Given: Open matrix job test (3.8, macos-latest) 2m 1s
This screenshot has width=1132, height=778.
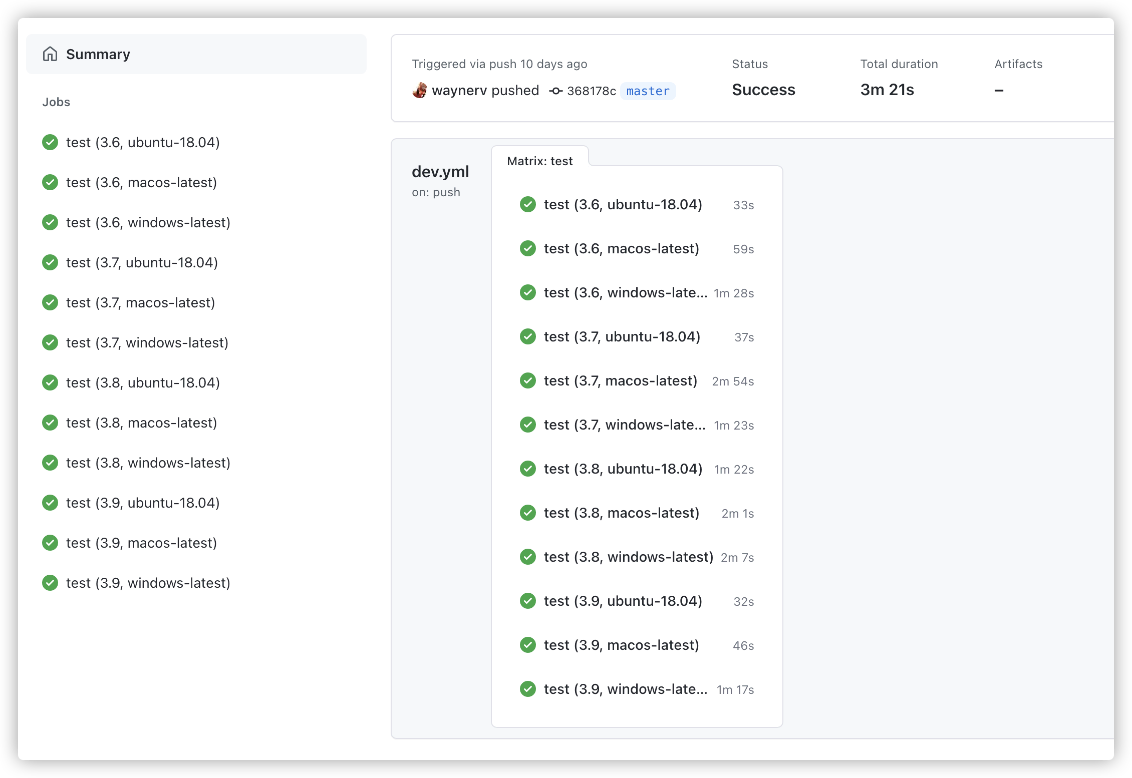Looking at the screenshot, I should click(x=621, y=513).
